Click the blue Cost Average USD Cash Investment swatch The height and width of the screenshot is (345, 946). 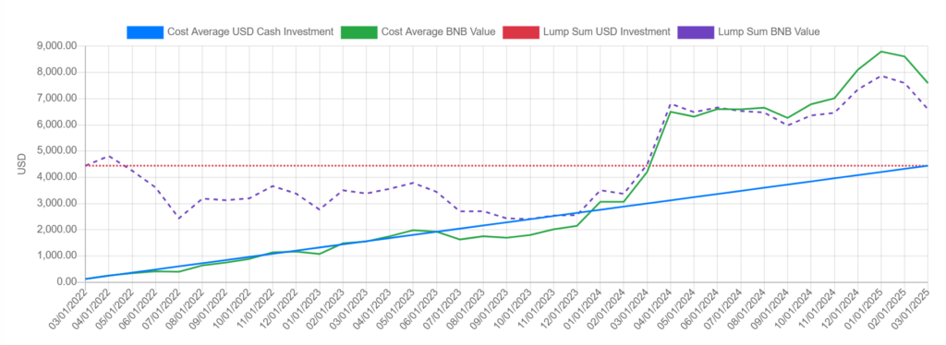click(145, 32)
